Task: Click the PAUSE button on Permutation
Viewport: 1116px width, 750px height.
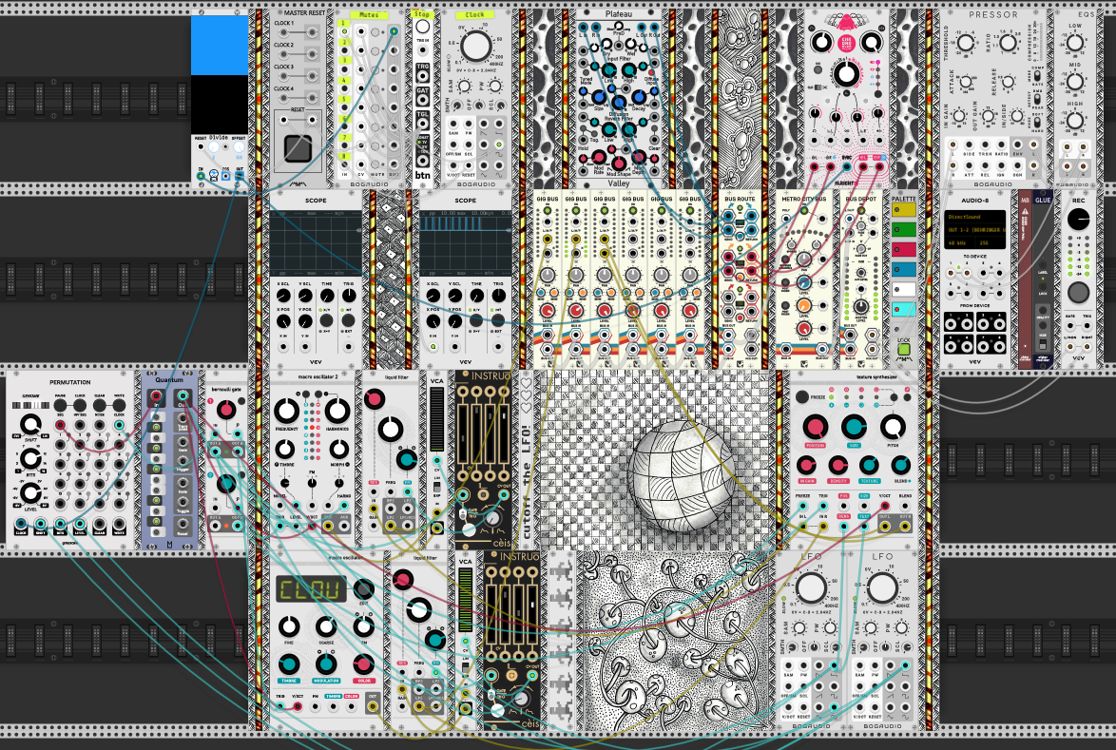Action: coord(61,406)
